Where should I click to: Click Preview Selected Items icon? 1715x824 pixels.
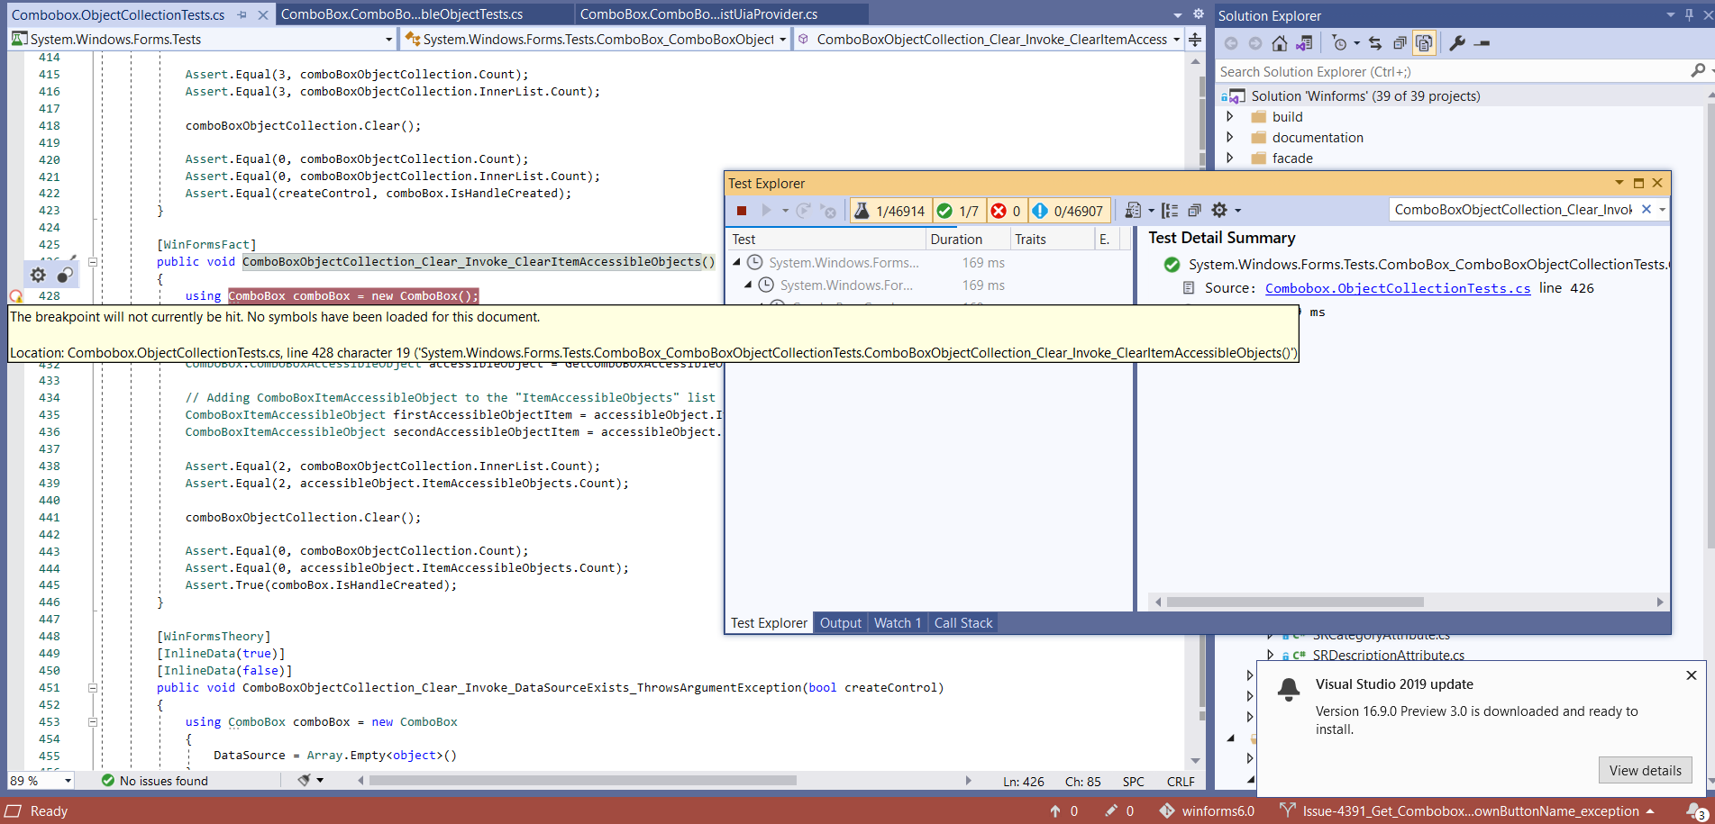click(1482, 43)
